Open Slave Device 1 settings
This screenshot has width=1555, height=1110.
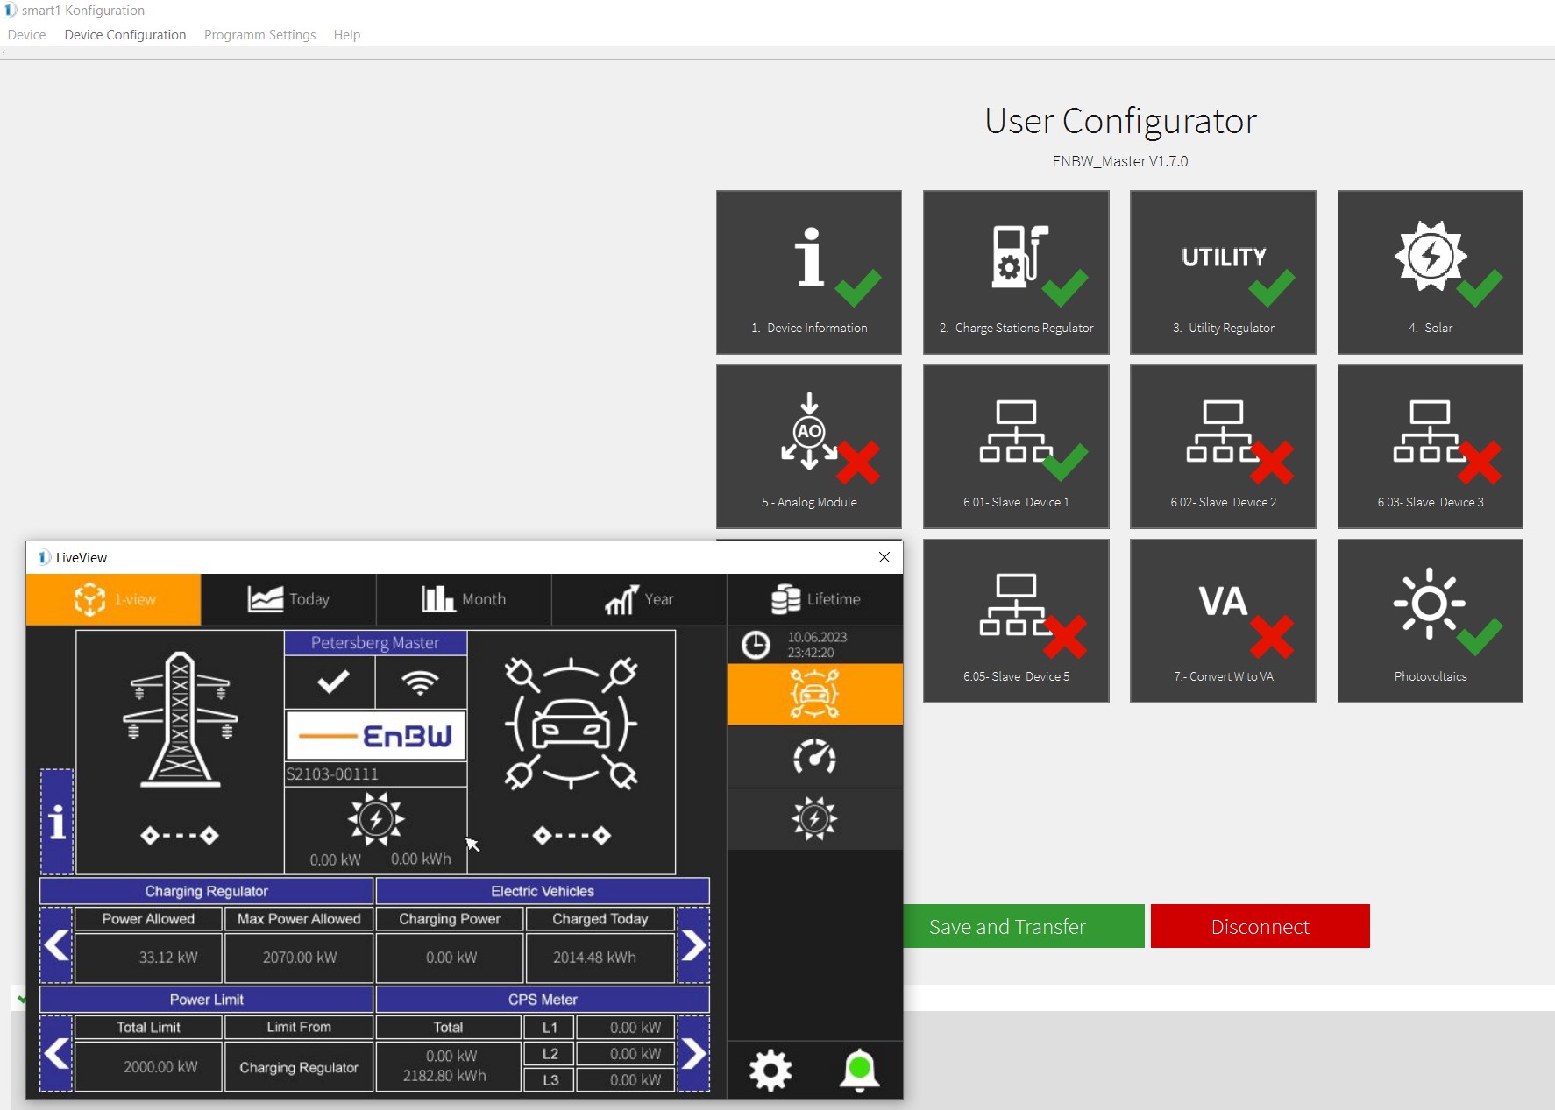pos(1015,446)
